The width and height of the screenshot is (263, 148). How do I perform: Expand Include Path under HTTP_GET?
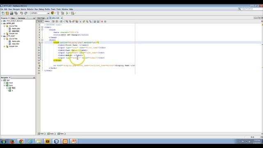click(x=5, y=34)
